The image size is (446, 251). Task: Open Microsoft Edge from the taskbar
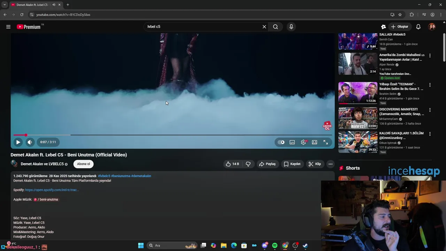[x=234, y=245]
